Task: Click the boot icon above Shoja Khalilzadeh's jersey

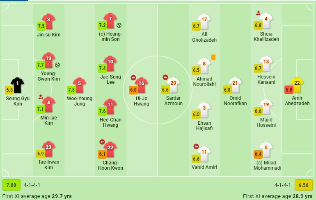Action: pyautogui.click(x=258, y=13)
